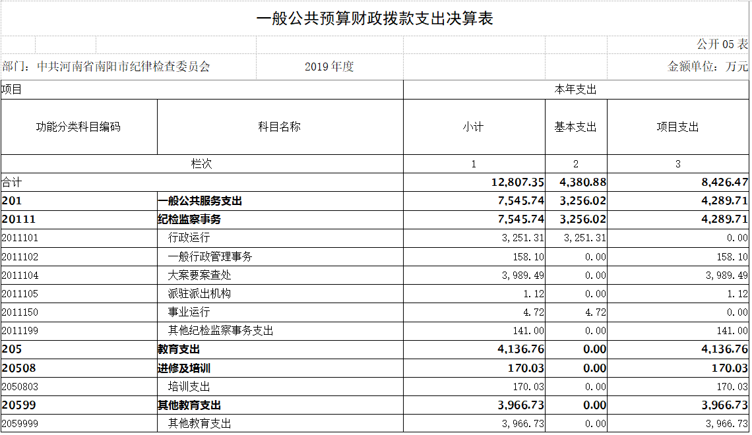Click the 本年支出 header cell
Image resolution: width=752 pixels, height=435 pixels.
576,90
